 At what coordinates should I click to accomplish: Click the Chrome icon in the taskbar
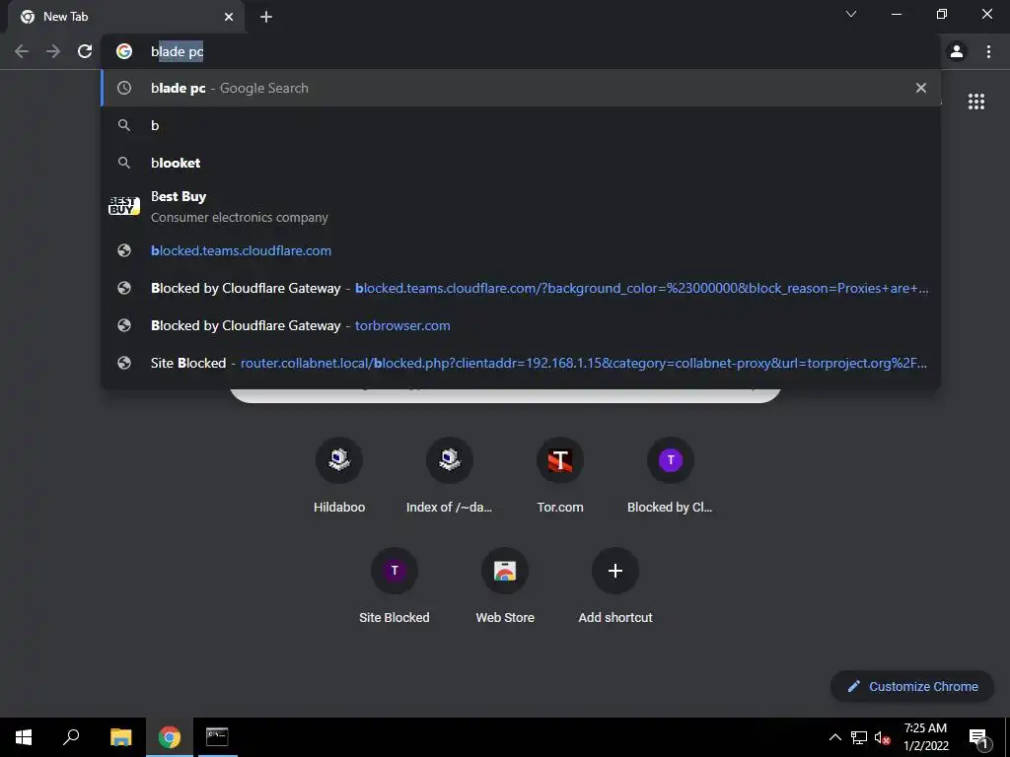tap(170, 737)
